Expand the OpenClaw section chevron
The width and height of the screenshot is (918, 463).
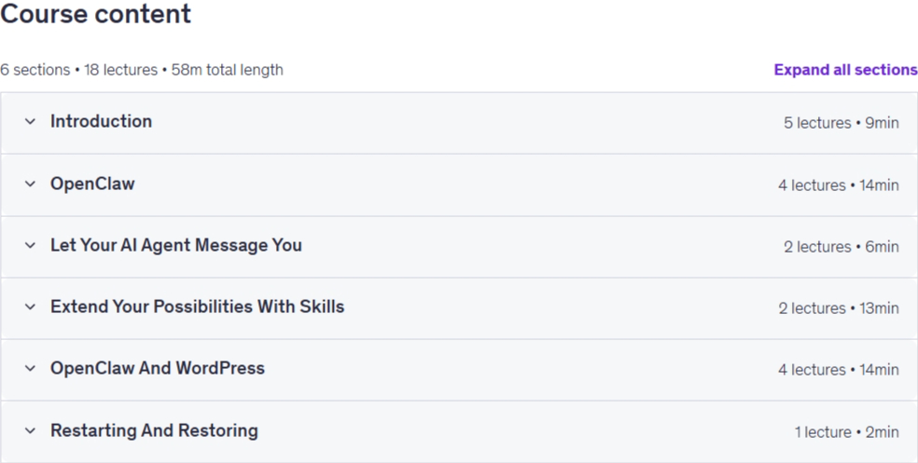click(x=30, y=184)
